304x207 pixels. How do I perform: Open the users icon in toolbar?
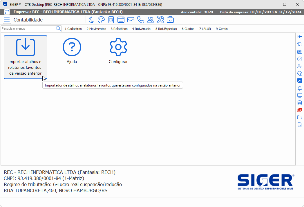[151, 20]
